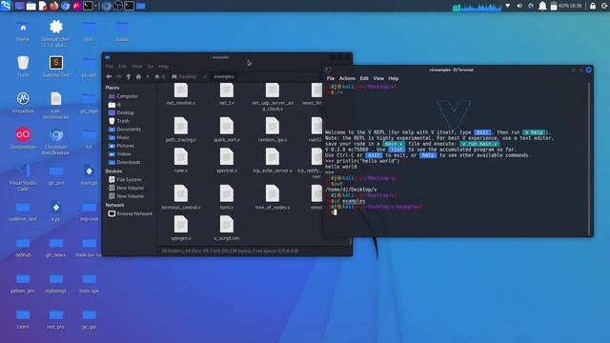The height and width of the screenshot is (343, 610).
Task: Select the Home desktop icon
Action: [23, 31]
